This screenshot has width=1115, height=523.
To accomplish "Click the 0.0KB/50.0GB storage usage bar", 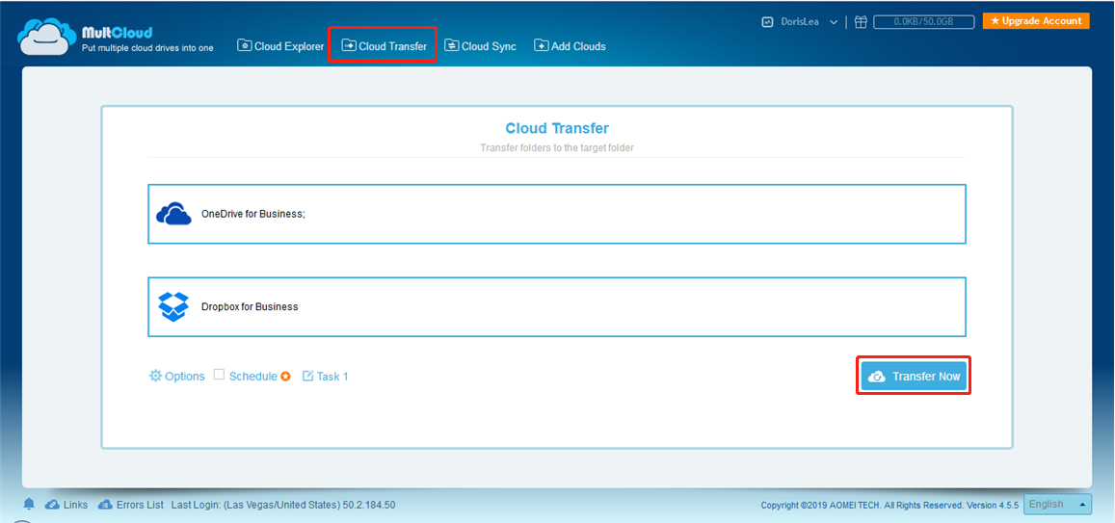I will tap(924, 22).
